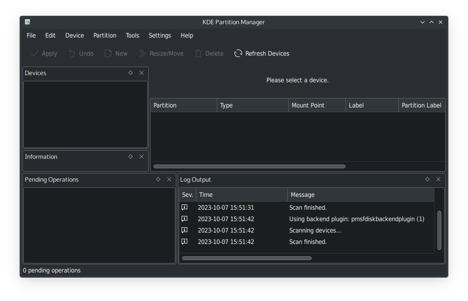Open the Tools menu
This screenshot has width=468, height=301.
pyautogui.click(x=132, y=36)
